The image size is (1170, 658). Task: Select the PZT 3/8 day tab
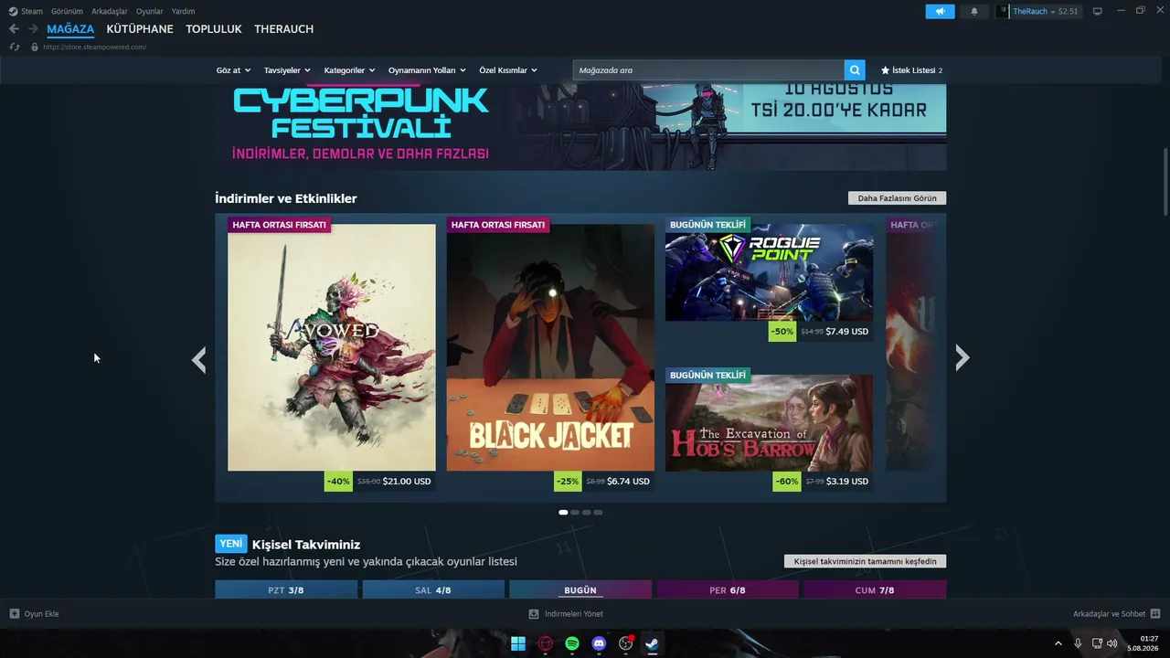tap(286, 589)
